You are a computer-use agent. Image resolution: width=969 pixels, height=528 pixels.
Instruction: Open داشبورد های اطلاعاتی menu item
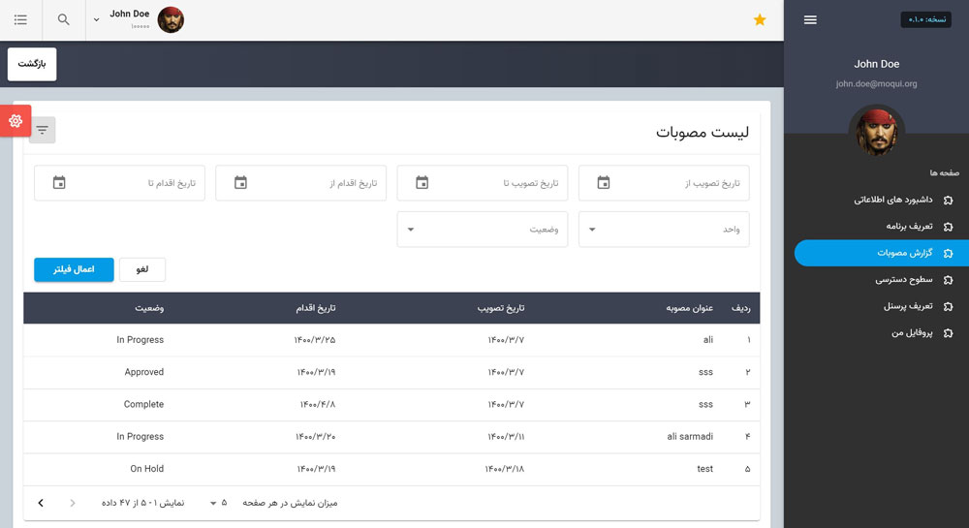881,201
